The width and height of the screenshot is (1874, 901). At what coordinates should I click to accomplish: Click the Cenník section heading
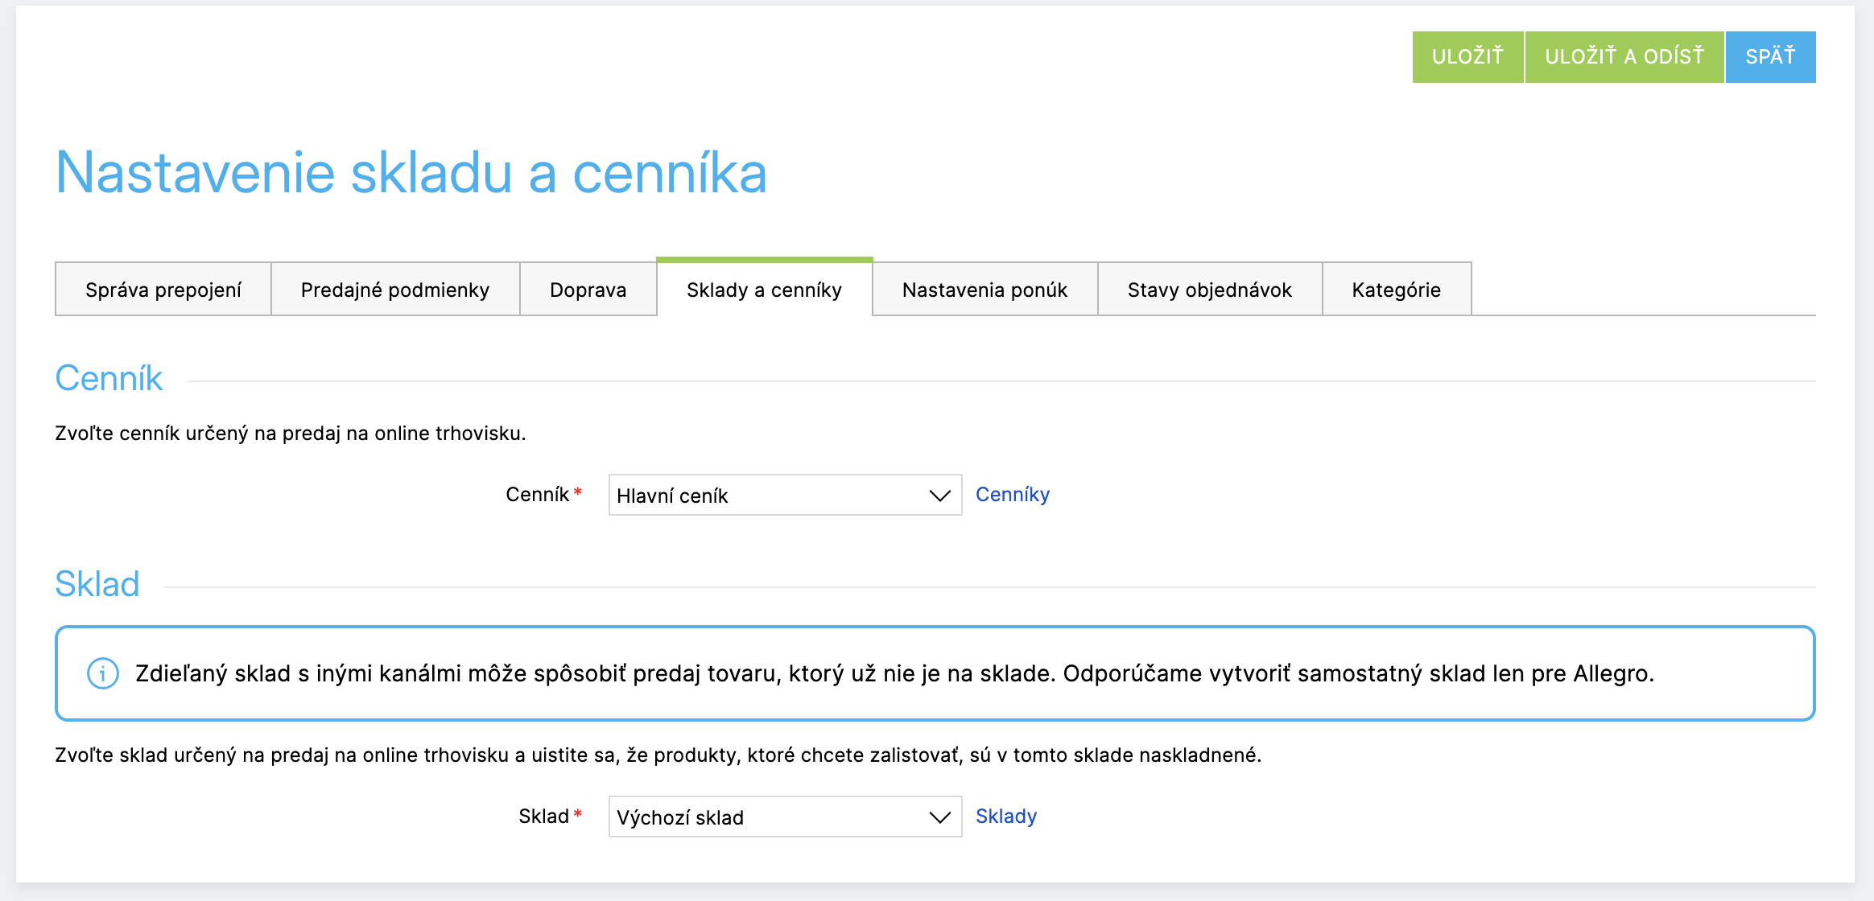109,378
